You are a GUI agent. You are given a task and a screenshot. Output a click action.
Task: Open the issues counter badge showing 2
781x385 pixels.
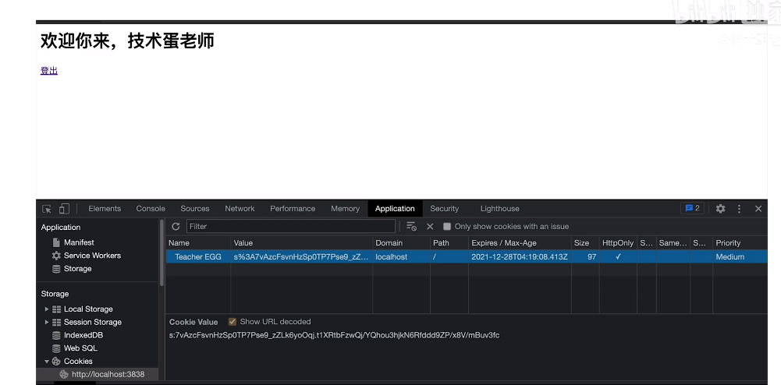click(x=692, y=208)
